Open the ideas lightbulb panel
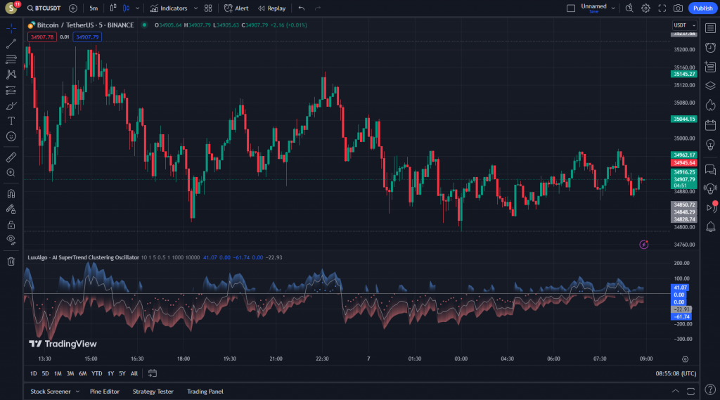 (x=710, y=145)
